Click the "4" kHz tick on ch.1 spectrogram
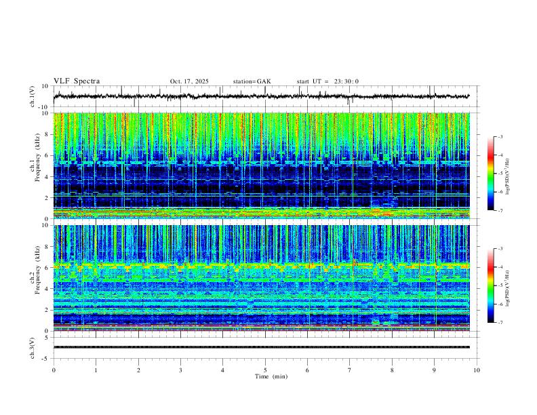The width and height of the screenshot is (537, 415). tap(47, 177)
